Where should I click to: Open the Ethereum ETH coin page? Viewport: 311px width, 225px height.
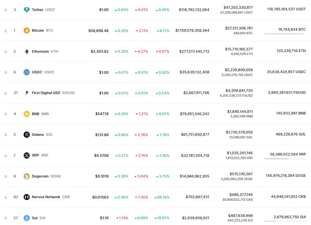(x=45, y=51)
